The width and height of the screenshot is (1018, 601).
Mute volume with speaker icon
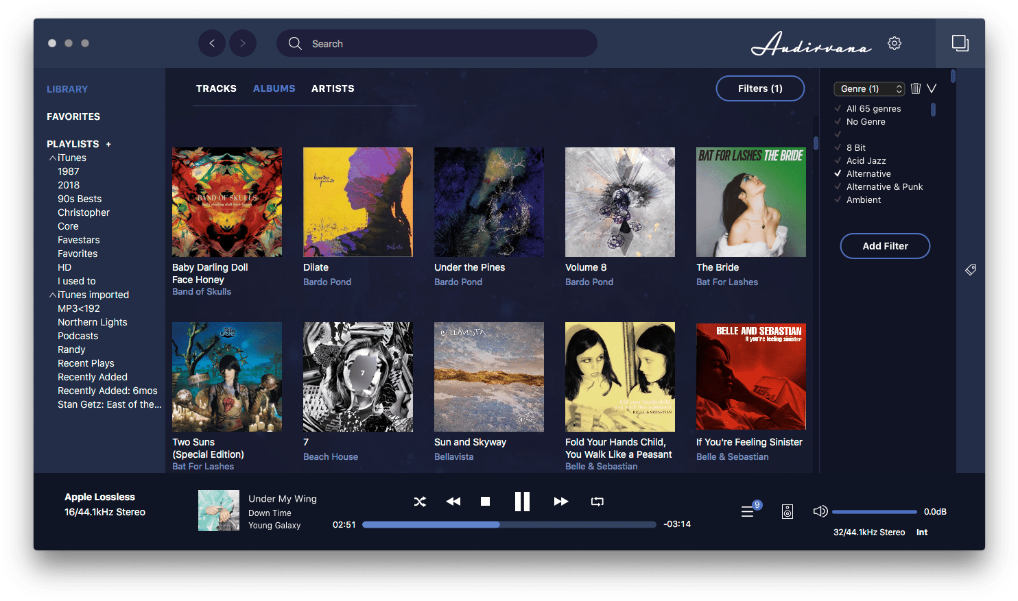(x=820, y=511)
